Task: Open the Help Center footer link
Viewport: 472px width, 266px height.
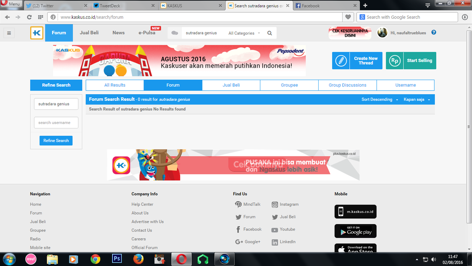Action: tap(142, 204)
